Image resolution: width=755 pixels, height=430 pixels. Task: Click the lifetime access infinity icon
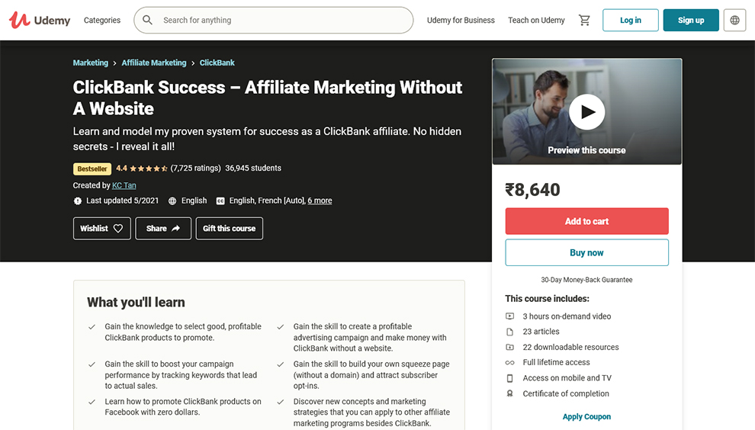509,363
